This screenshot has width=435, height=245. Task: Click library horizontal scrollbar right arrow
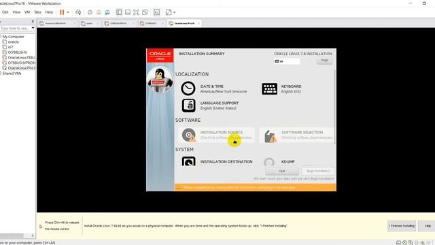[33, 235]
